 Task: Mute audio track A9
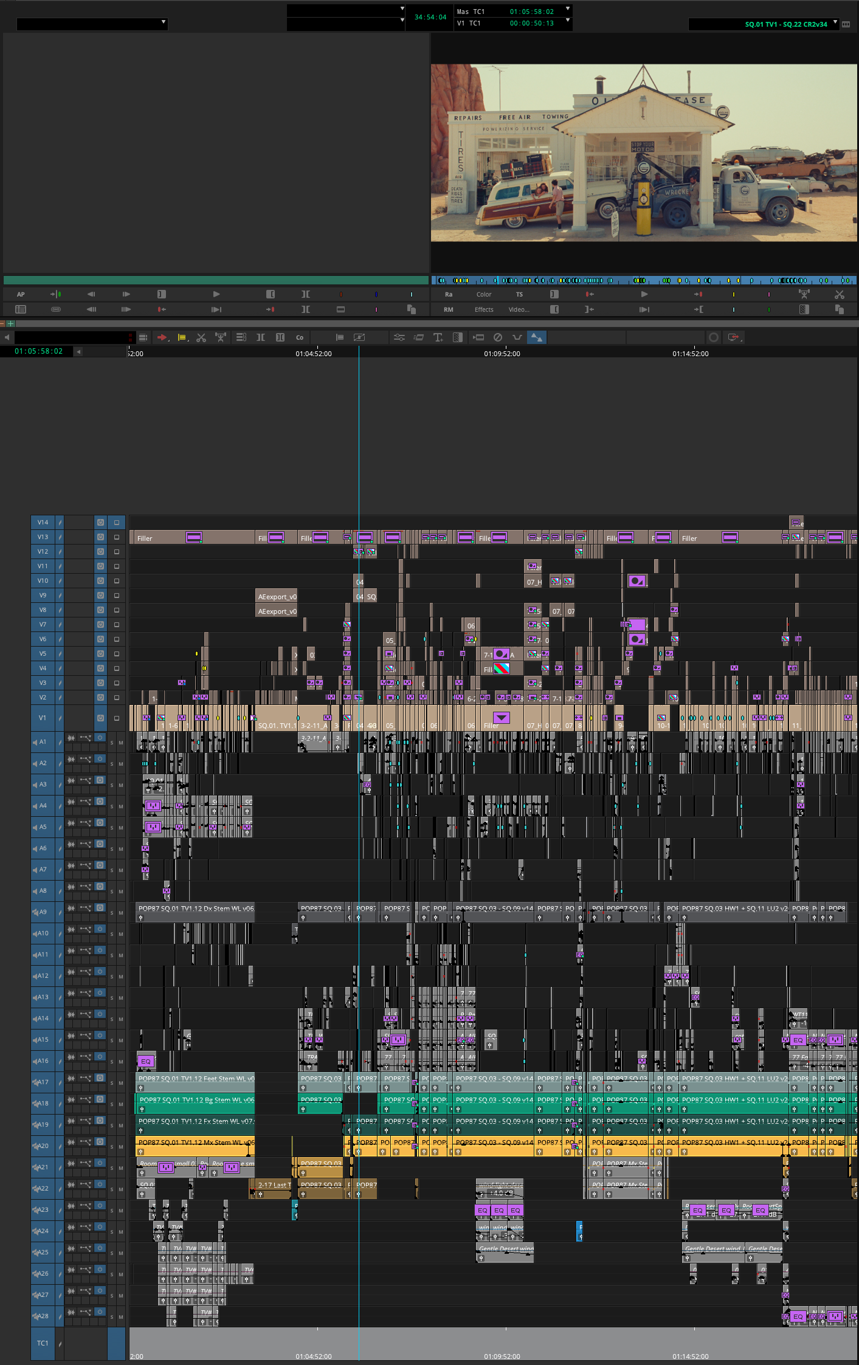(121, 913)
